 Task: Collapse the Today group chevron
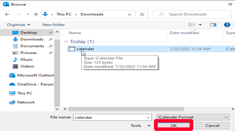coord(66,42)
